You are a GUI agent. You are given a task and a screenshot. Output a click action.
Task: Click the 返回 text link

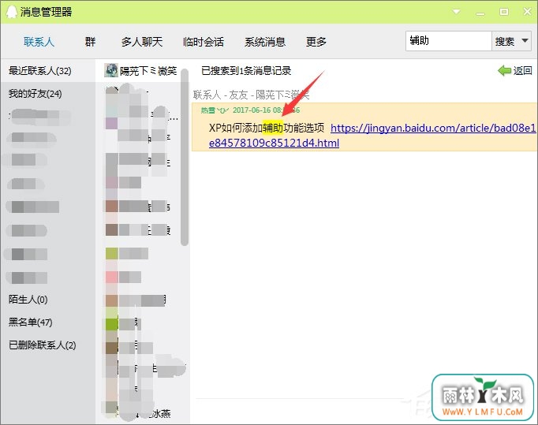click(x=522, y=71)
